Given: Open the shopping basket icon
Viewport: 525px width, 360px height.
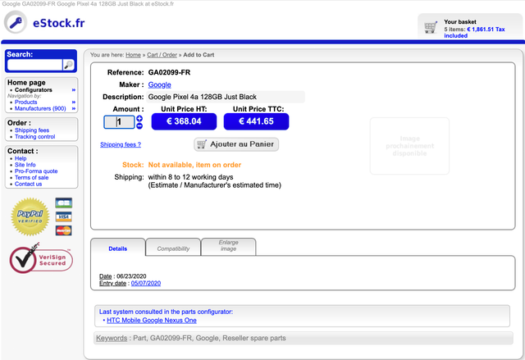Looking at the screenshot, I should (x=431, y=27).
